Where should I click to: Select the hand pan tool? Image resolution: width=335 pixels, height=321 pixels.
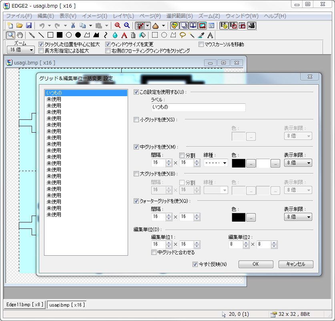coord(20,35)
